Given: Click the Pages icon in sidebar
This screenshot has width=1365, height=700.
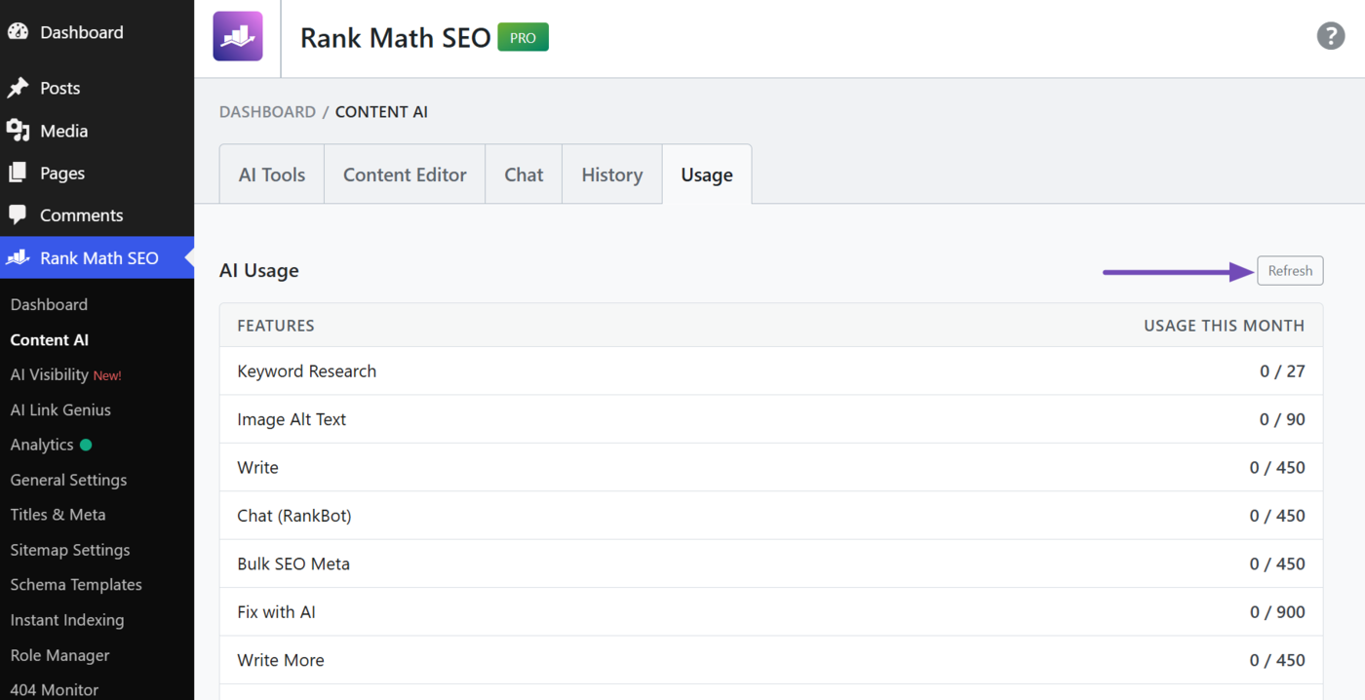Looking at the screenshot, I should pyautogui.click(x=18, y=173).
